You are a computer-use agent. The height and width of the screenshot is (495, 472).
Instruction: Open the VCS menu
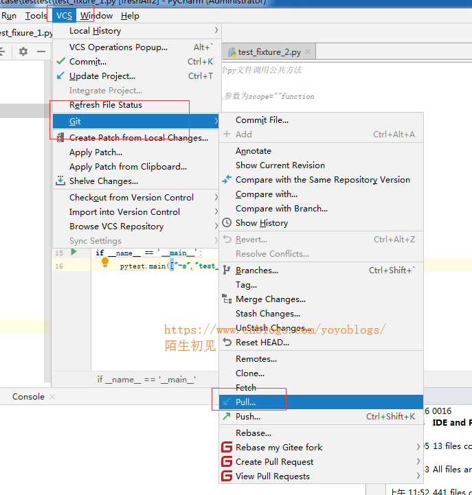(x=64, y=16)
